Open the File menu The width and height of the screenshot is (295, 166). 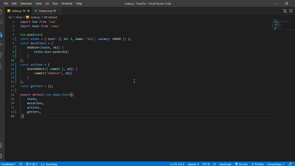coord(6,3)
